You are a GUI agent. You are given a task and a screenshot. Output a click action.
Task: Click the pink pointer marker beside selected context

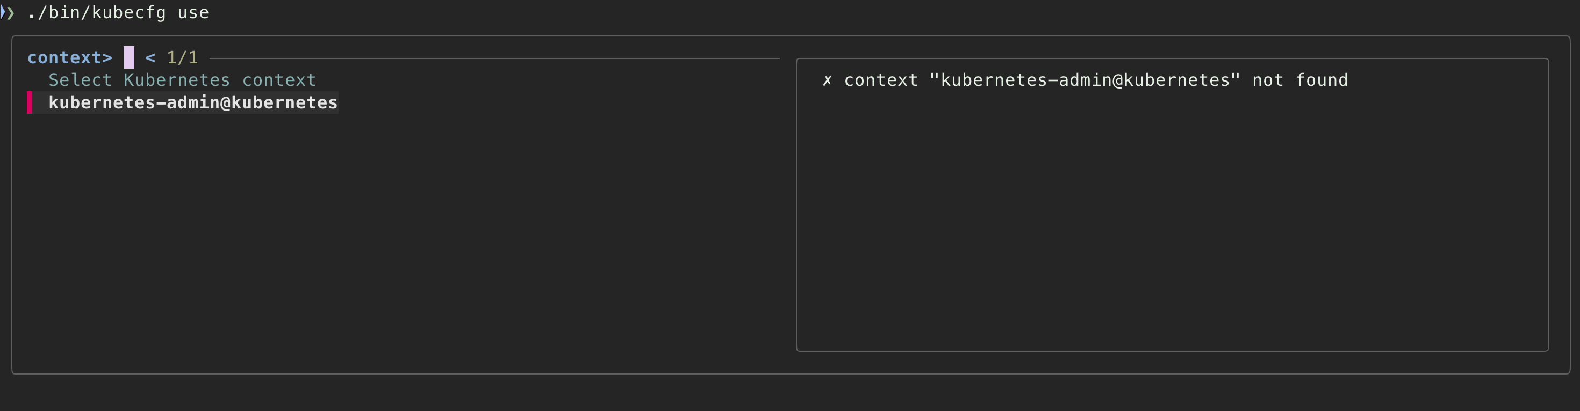point(30,102)
